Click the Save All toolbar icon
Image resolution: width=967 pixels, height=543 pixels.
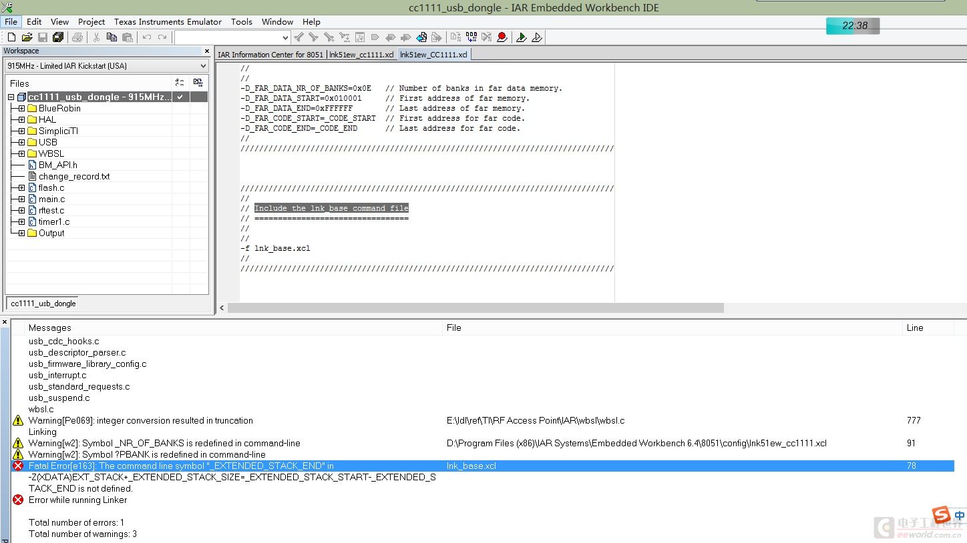click(x=58, y=37)
